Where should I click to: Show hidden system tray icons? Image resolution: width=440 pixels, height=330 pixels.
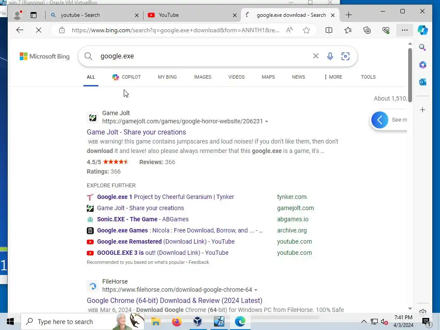364,321
